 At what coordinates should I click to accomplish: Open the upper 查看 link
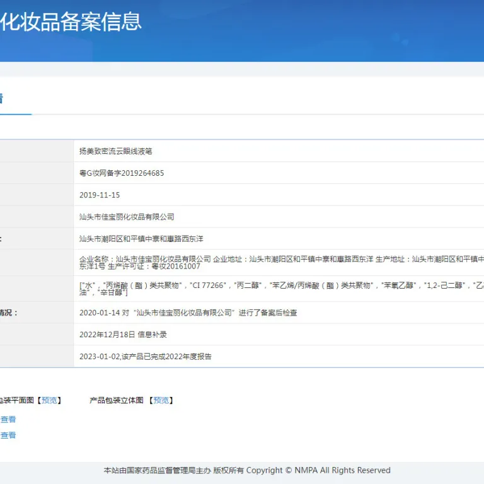coord(8,419)
